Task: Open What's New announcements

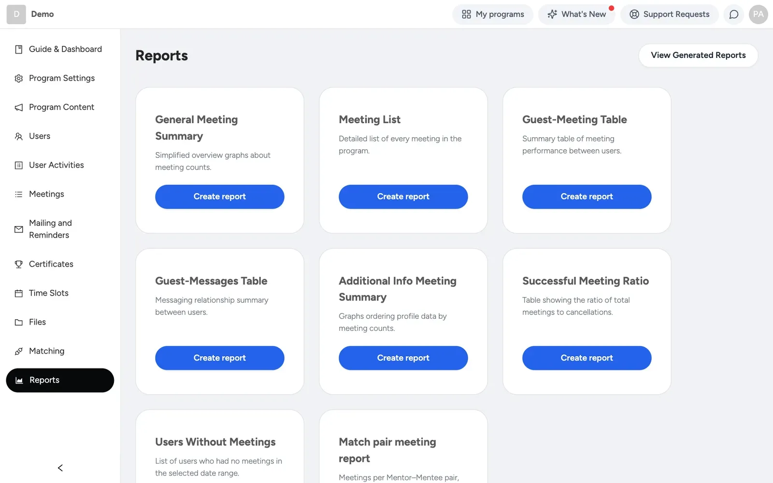Action: [577, 14]
